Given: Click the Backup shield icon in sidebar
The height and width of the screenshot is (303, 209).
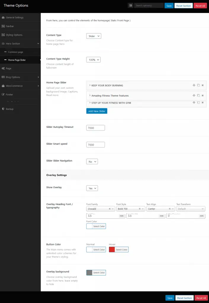Looking at the screenshot, I should (3, 109).
